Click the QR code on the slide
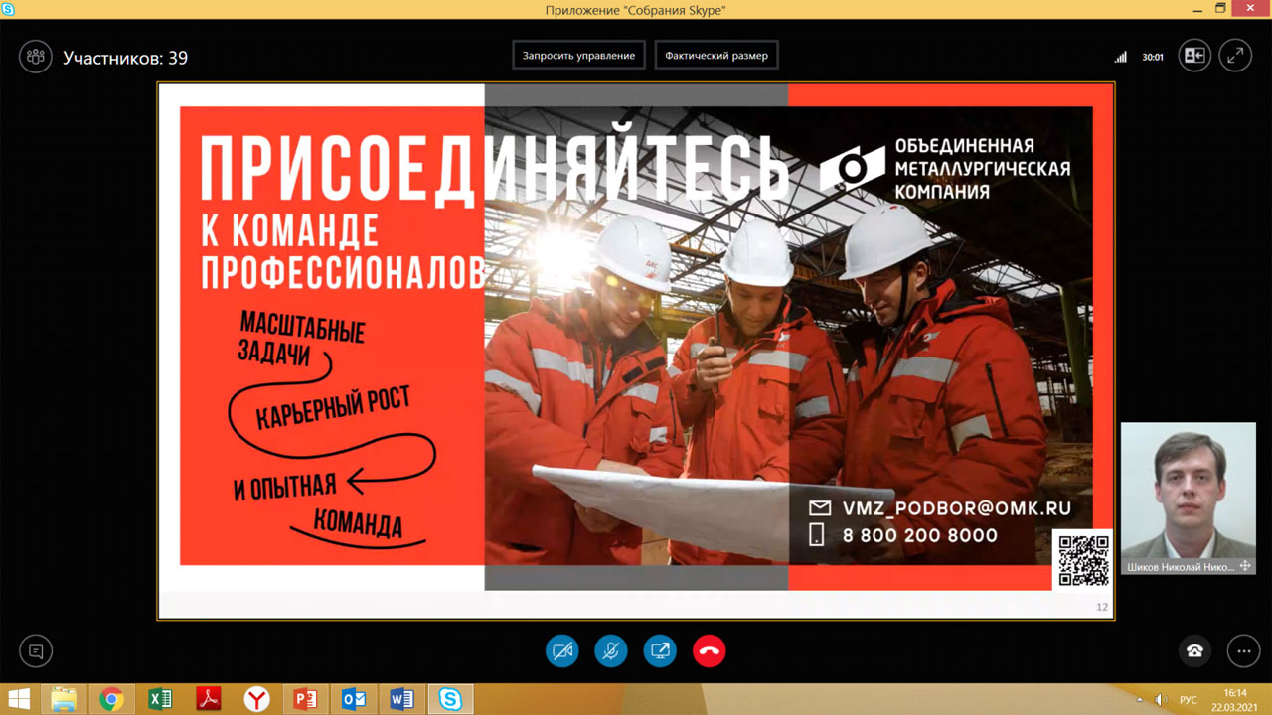1272x715 pixels. click(1082, 560)
